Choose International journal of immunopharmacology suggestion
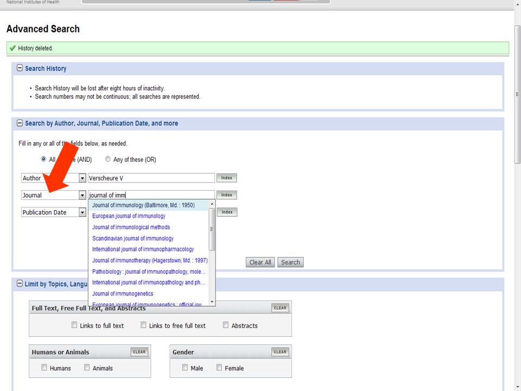521x391 pixels. click(x=149, y=249)
